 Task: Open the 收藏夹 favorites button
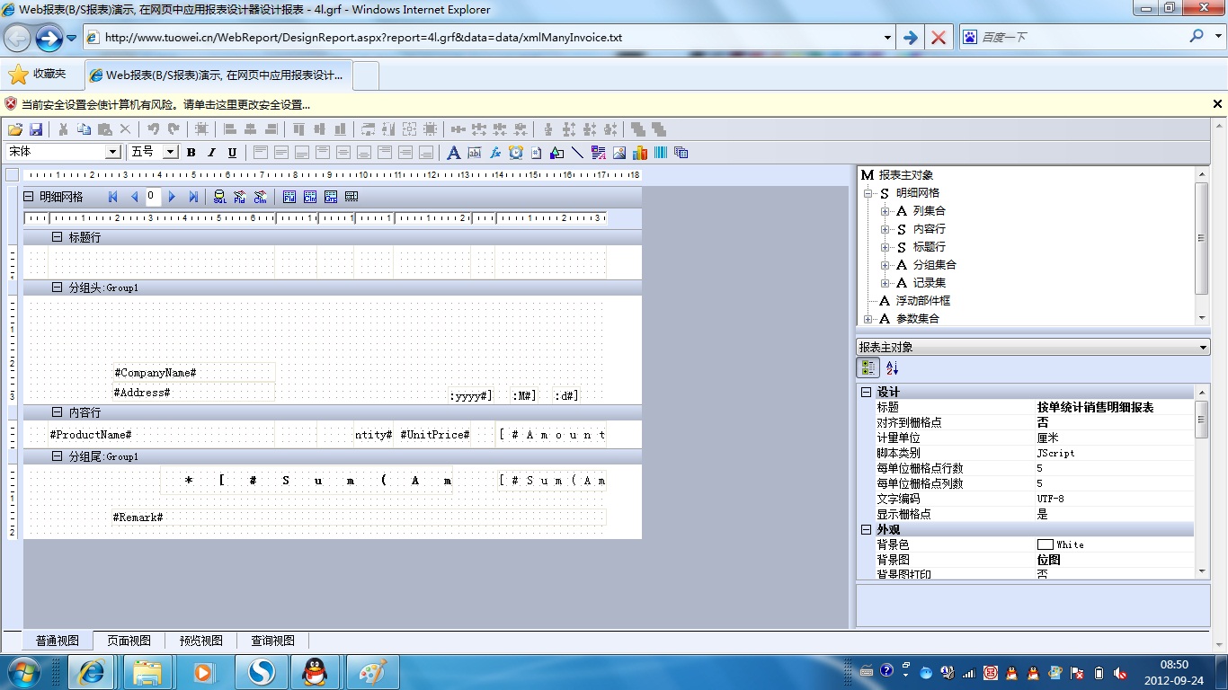point(38,75)
